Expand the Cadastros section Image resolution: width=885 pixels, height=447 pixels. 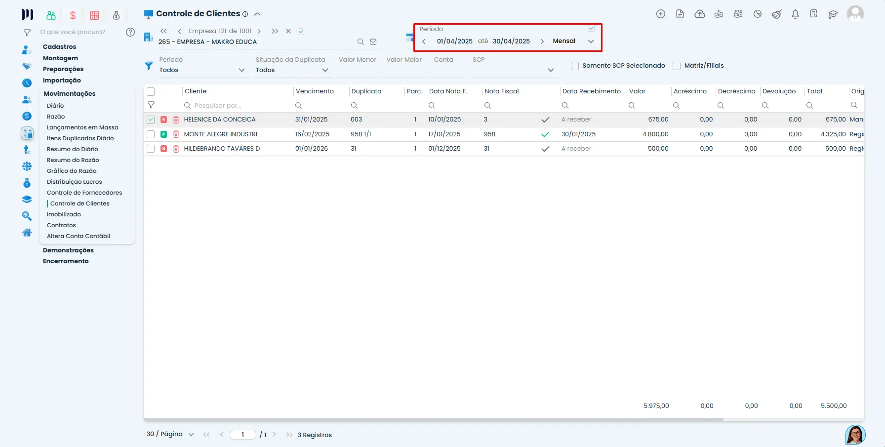pyautogui.click(x=59, y=47)
